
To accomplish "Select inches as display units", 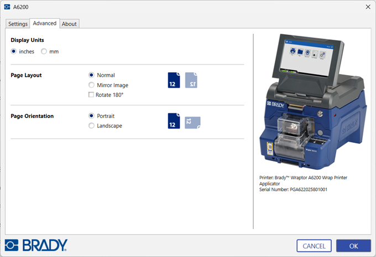I will coord(14,51).
